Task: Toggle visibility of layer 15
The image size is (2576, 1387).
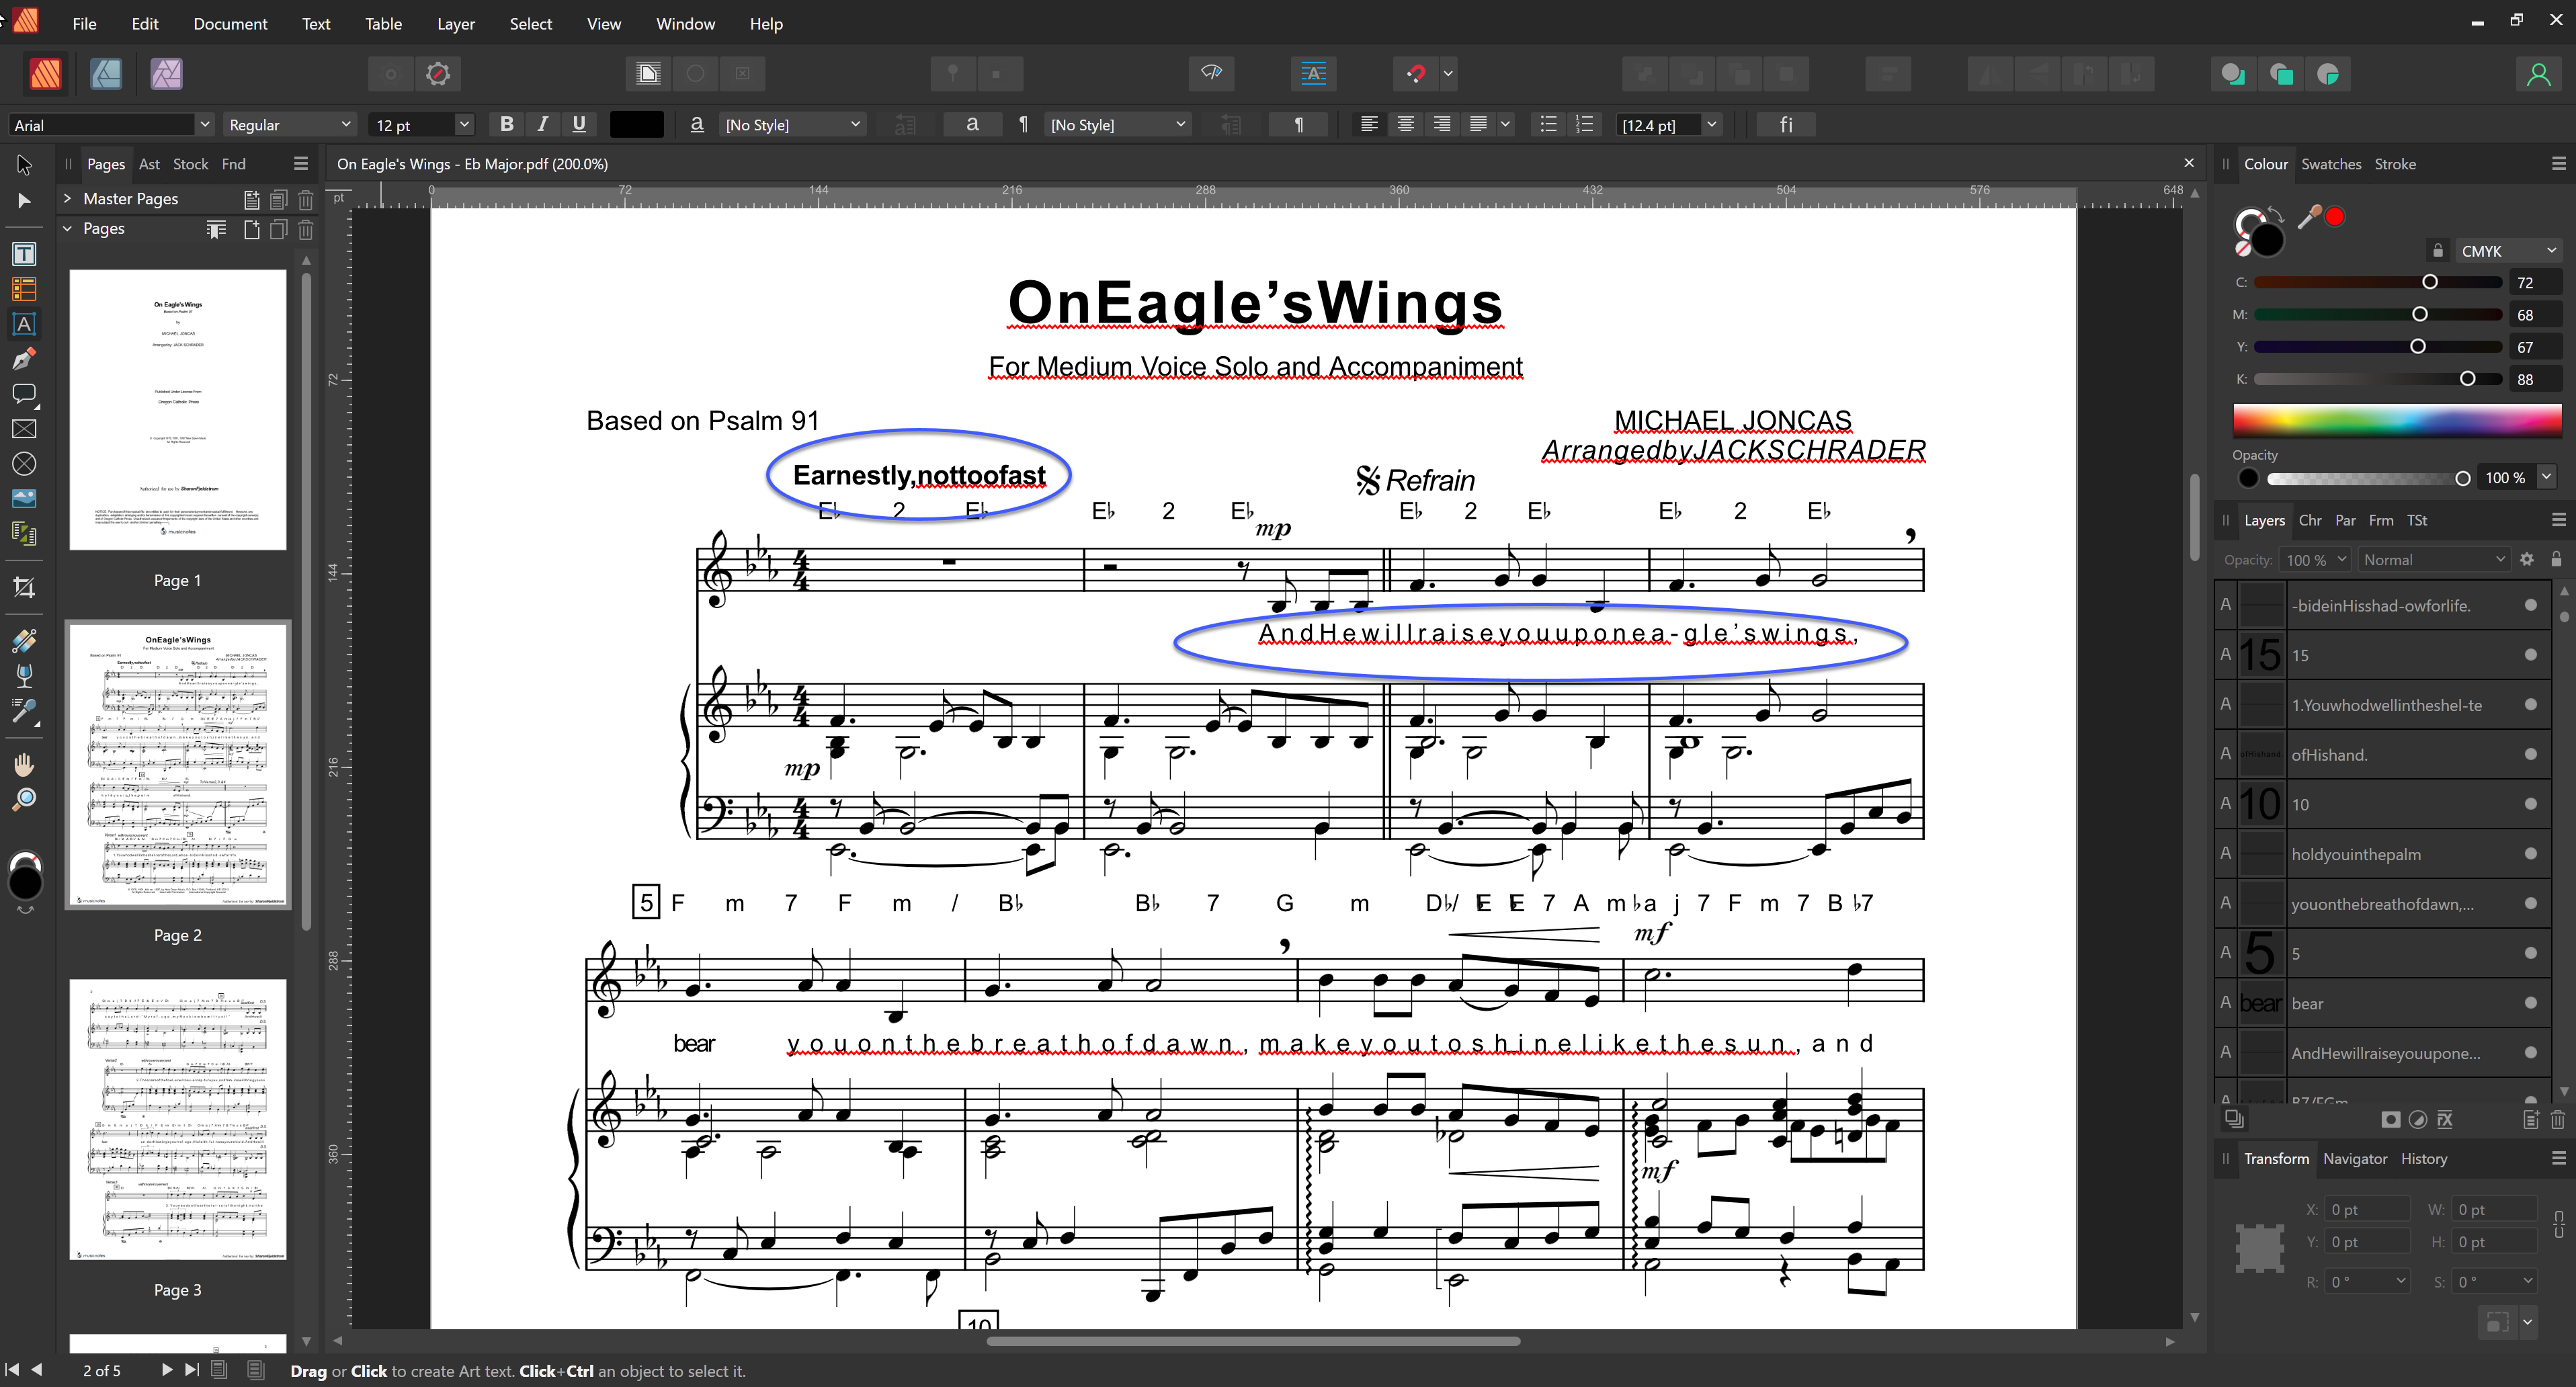Action: click(x=2531, y=655)
